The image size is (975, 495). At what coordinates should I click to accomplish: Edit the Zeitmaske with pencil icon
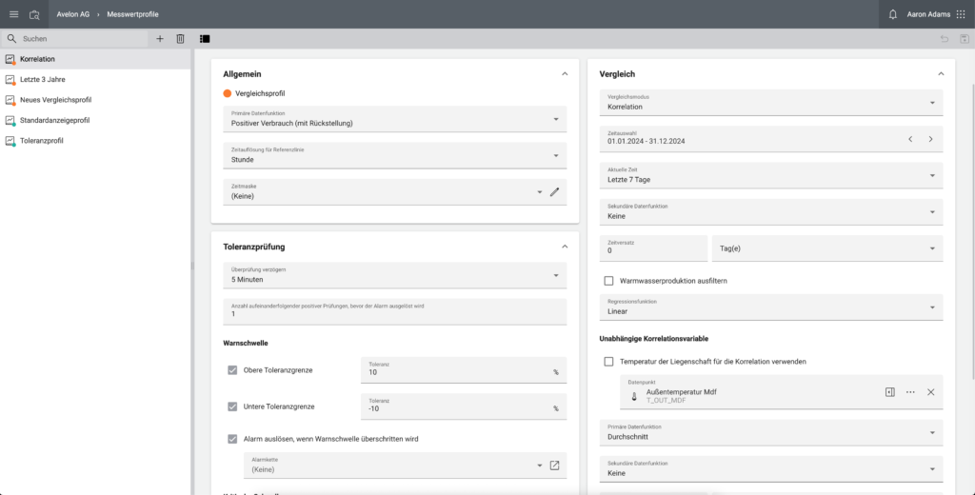click(x=554, y=191)
